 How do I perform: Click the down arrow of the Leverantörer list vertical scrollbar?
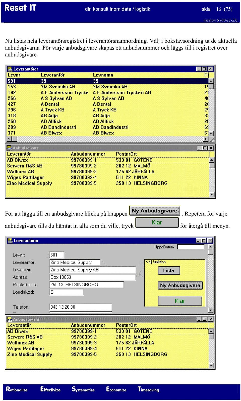211,133
